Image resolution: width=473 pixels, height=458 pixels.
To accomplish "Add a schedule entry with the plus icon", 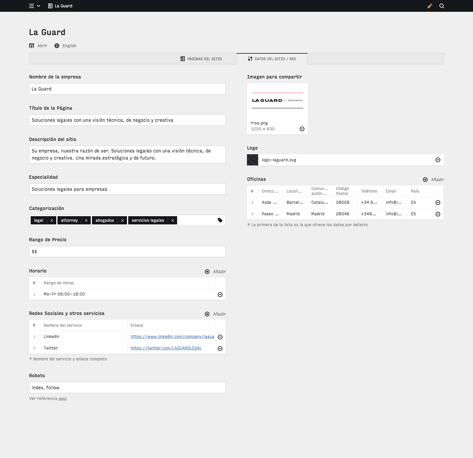I will point(207,271).
